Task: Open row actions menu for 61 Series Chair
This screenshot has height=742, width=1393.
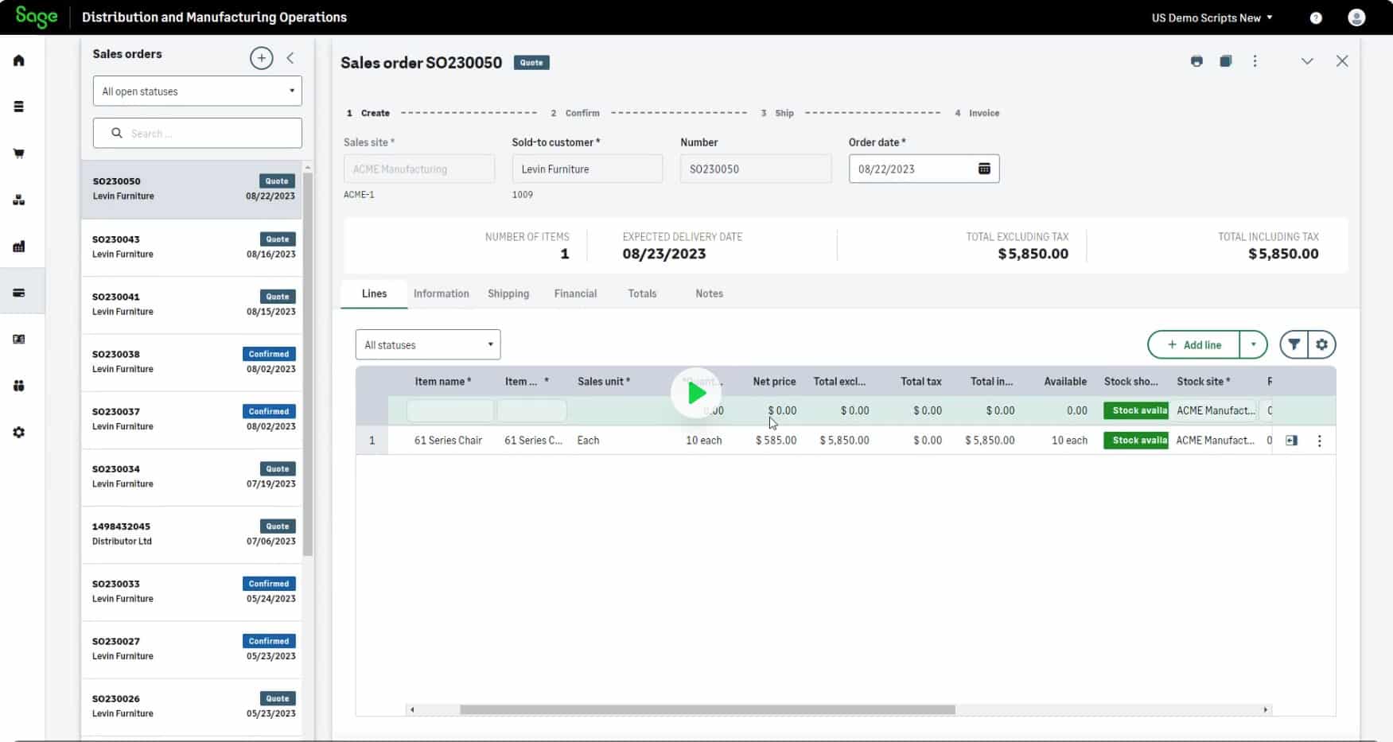Action: coord(1319,441)
